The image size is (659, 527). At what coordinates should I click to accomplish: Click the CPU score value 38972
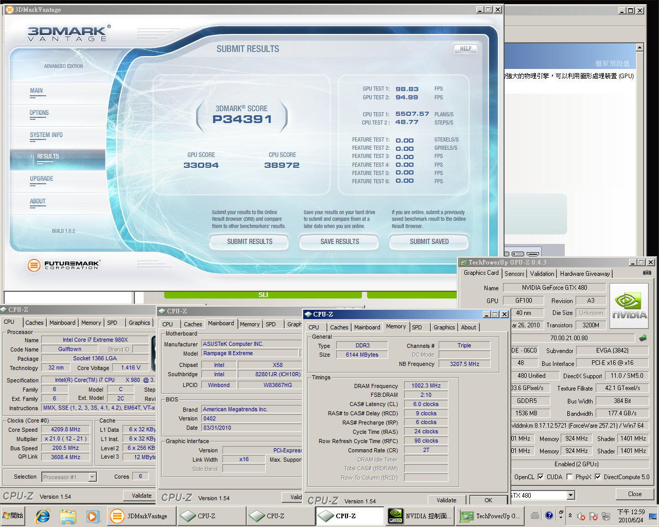[x=282, y=165]
